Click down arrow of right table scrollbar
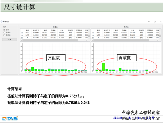 (x=160, y=38)
